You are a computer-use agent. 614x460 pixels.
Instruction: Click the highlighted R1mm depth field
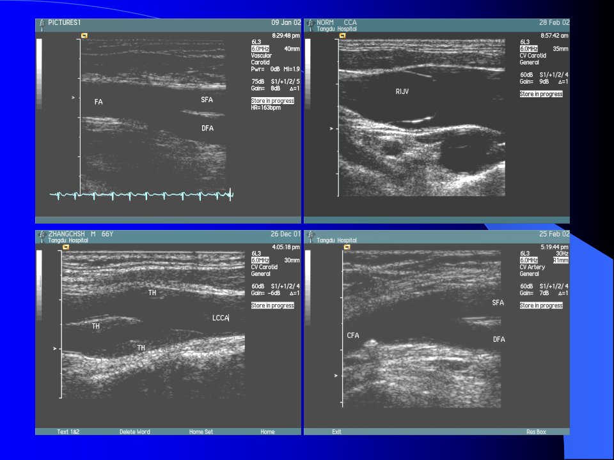[561, 260]
